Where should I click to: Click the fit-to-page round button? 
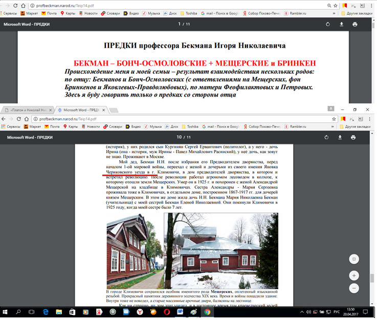(x=354, y=259)
